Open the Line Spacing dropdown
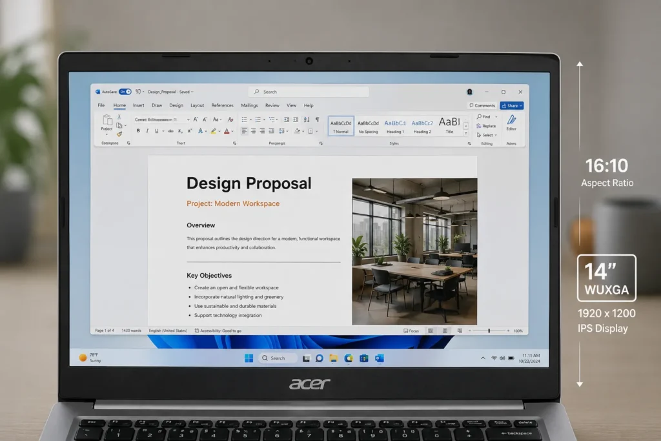This screenshot has width=661, height=441. pyautogui.click(x=283, y=131)
